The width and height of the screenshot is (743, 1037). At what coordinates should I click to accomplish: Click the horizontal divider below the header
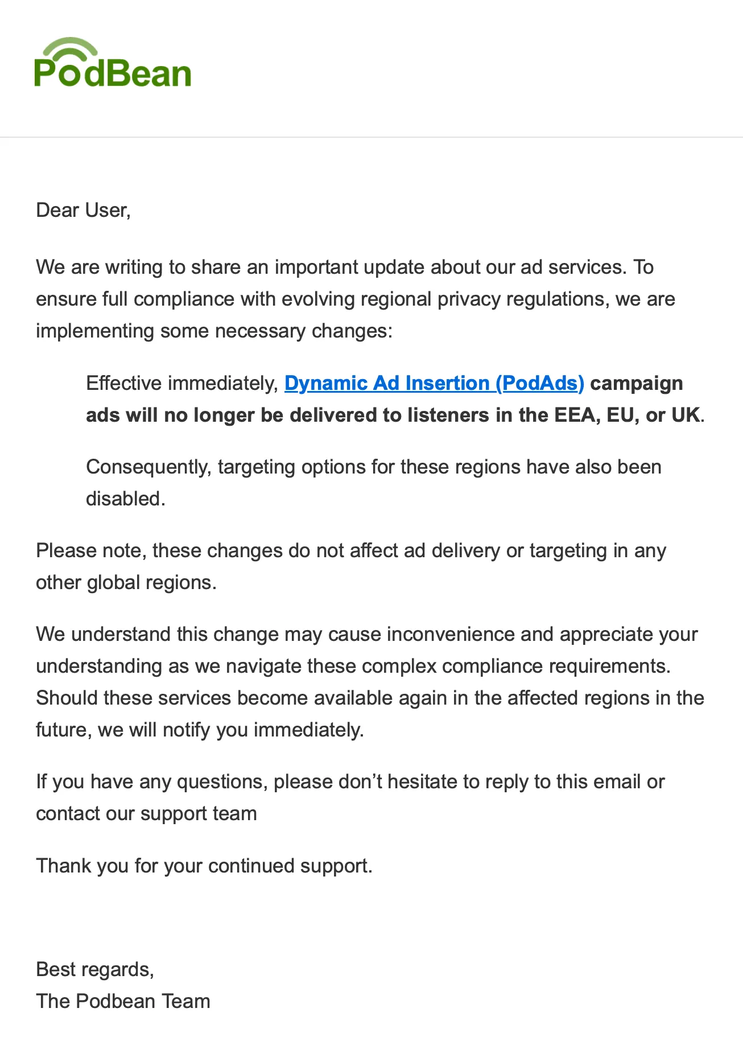pyautogui.click(x=371, y=137)
